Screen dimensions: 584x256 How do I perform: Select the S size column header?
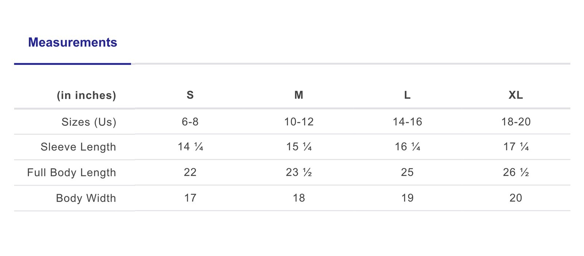(x=190, y=95)
